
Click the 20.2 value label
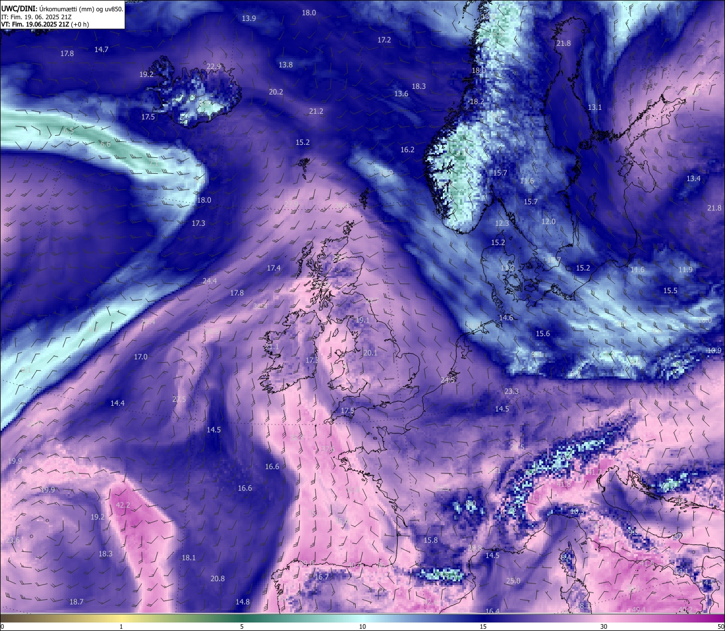(x=276, y=92)
